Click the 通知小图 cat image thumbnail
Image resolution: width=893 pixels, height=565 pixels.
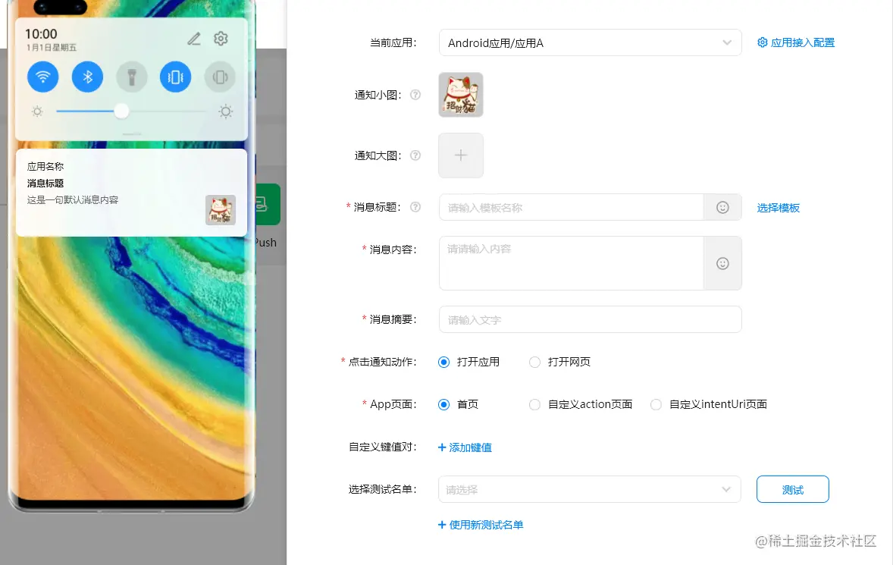461,95
